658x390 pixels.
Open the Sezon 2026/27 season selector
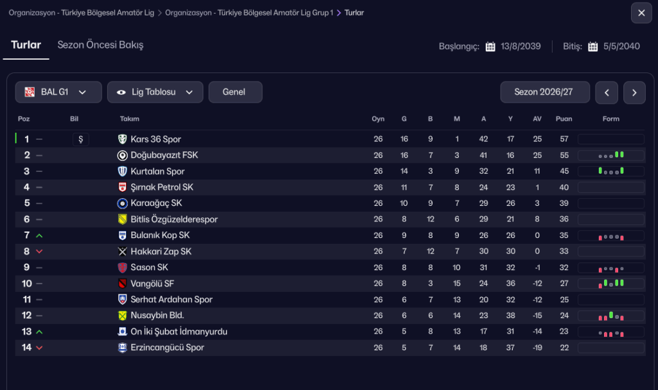pos(545,92)
